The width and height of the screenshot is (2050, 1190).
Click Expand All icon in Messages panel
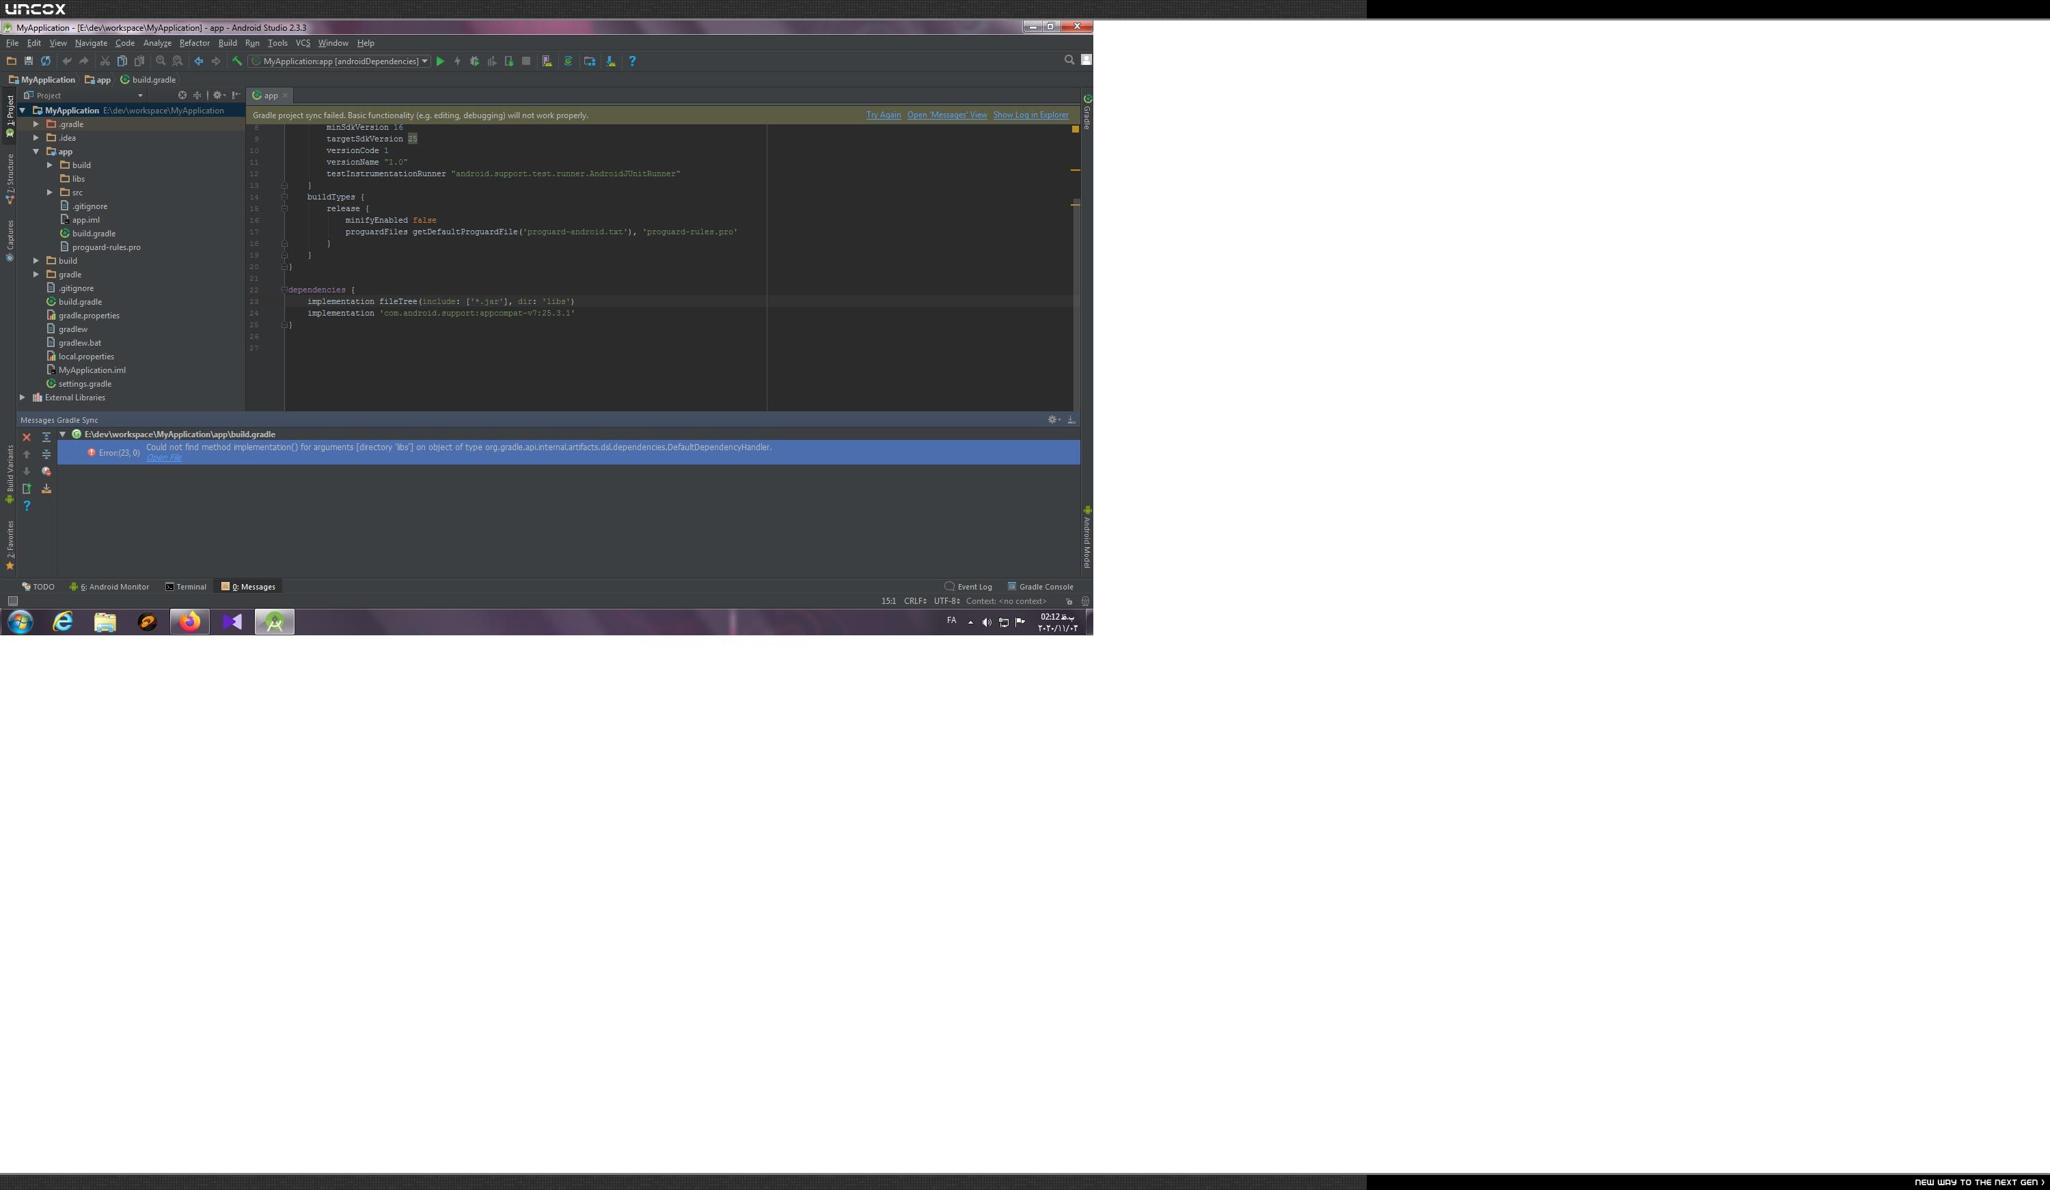pyautogui.click(x=46, y=438)
